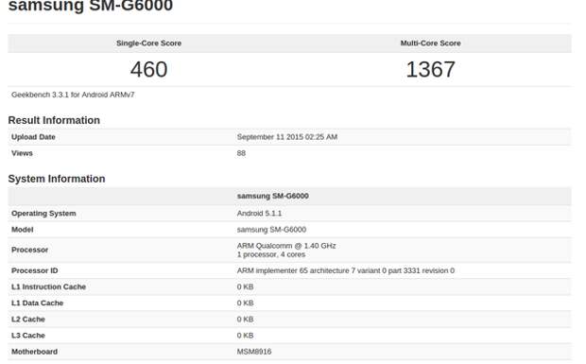Select the 'Result Information' section heading

[54, 120]
